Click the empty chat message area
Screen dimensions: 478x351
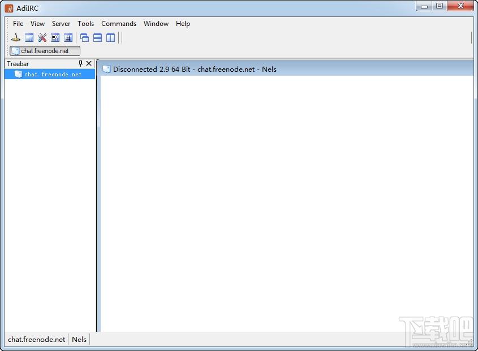[287, 203]
